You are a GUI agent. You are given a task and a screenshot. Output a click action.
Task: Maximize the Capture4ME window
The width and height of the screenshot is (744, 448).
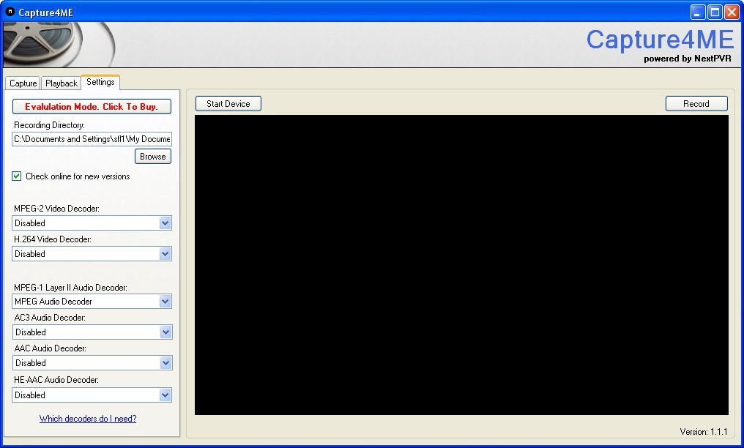click(x=715, y=12)
